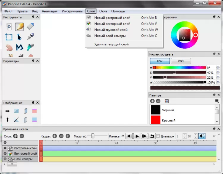Open the Анимация menu
The height and width of the screenshot is (174, 223).
coord(50,11)
